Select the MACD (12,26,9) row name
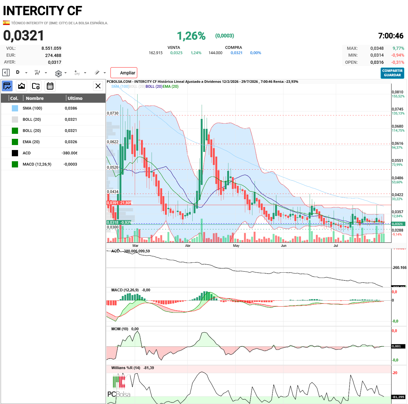Viewport: 408px width, 404px height. coord(37,164)
